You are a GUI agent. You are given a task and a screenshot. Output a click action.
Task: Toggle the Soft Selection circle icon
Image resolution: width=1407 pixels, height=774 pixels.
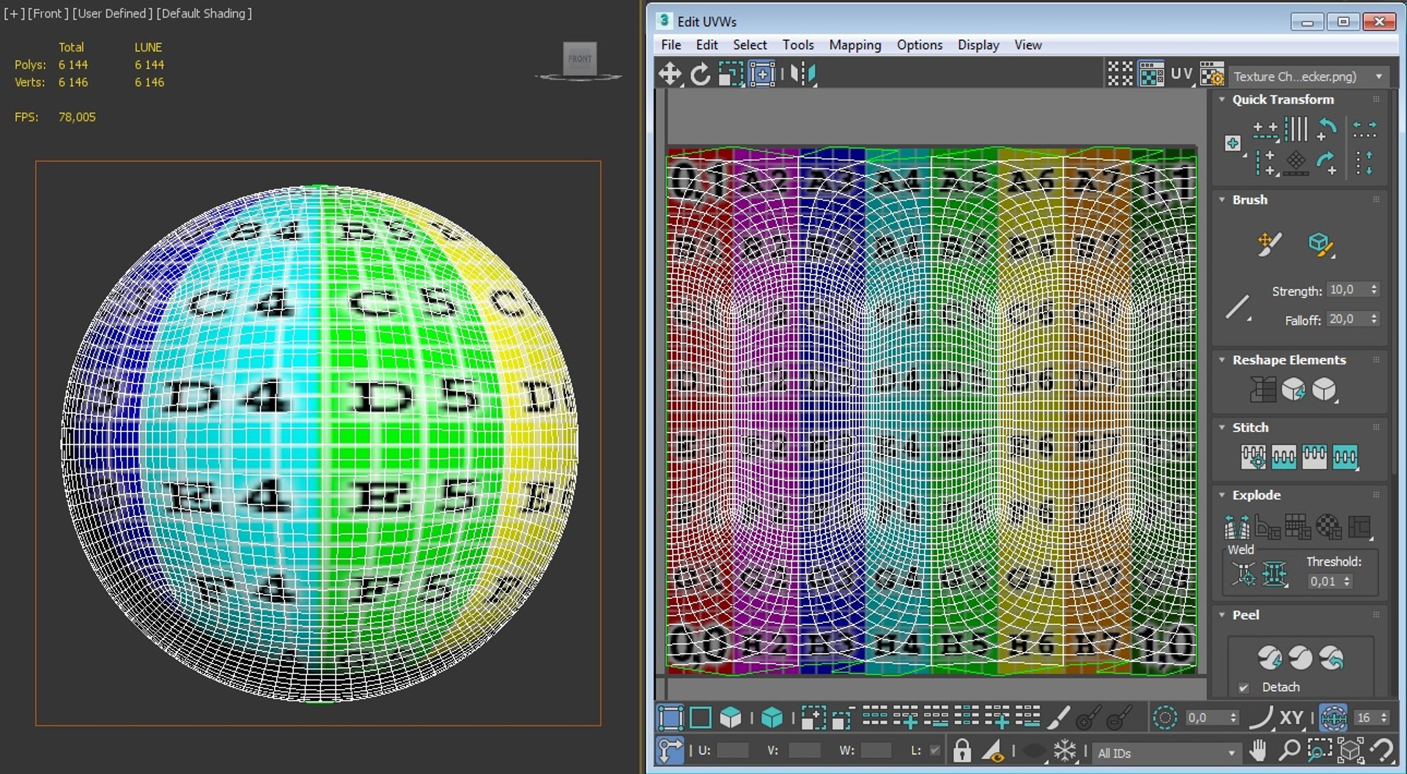tap(1164, 718)
